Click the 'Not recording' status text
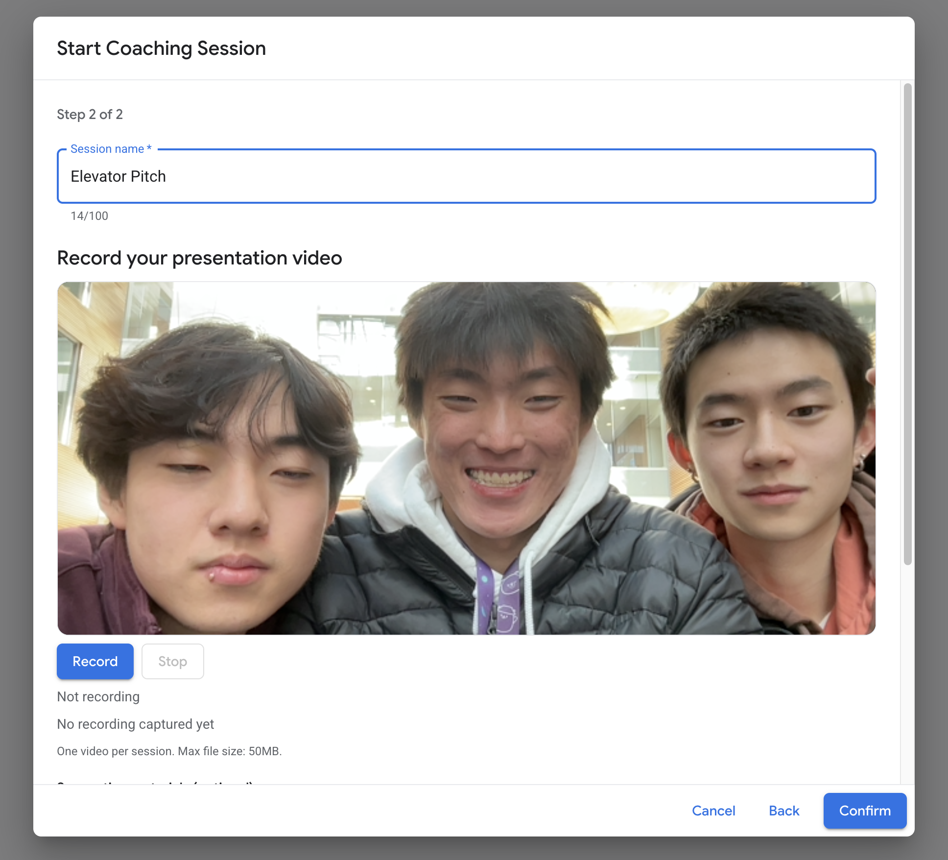Image resolution: width=948 pixels, height=860 pixels. pyautogui.click(x=98, y=697)
